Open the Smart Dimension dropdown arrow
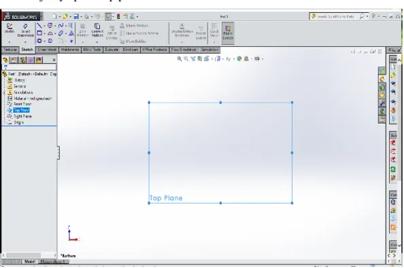 pyautogui.click(x=25, y=42)
